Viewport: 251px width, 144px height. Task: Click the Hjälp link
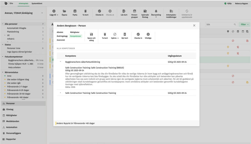(x=228, y=3)
